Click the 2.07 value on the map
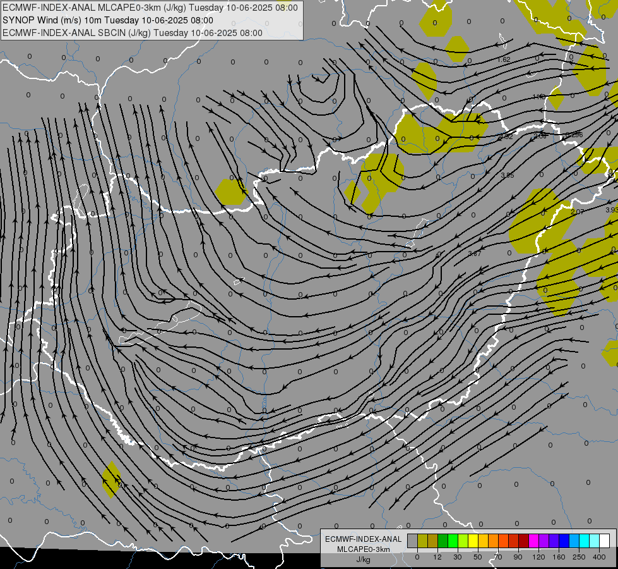The width and height of the screenshot is (618, 569). pos(578,212)
